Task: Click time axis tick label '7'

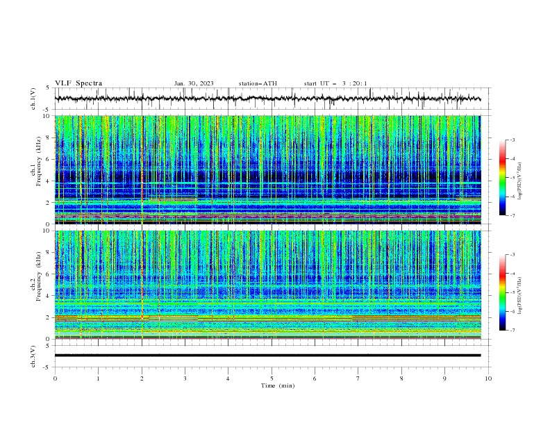Action: click(358, 378)
